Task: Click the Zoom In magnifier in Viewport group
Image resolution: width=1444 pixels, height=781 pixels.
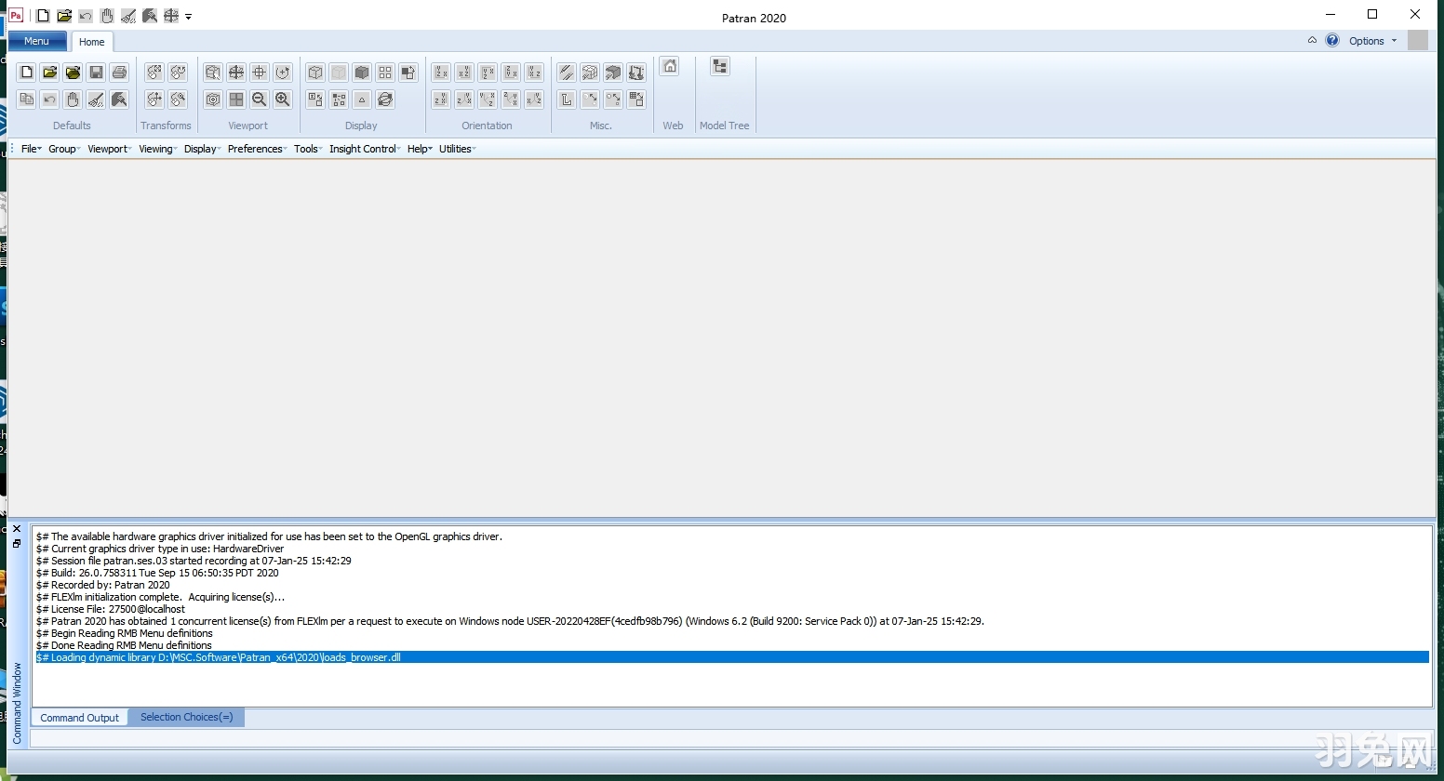Action: pos(283,99)
